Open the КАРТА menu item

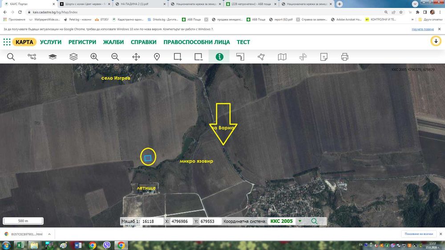pos(24,42)
